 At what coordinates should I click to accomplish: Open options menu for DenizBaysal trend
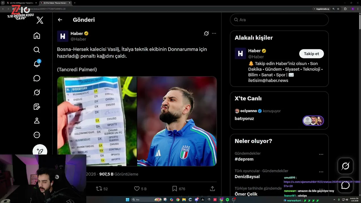pos(321,172)
